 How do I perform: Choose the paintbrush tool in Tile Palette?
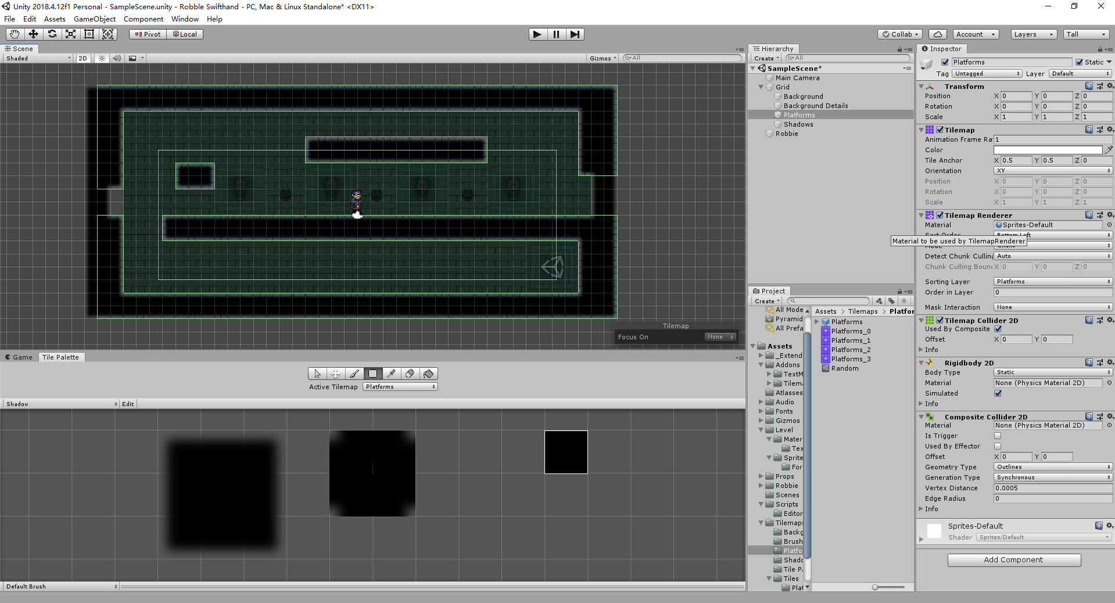354,374
